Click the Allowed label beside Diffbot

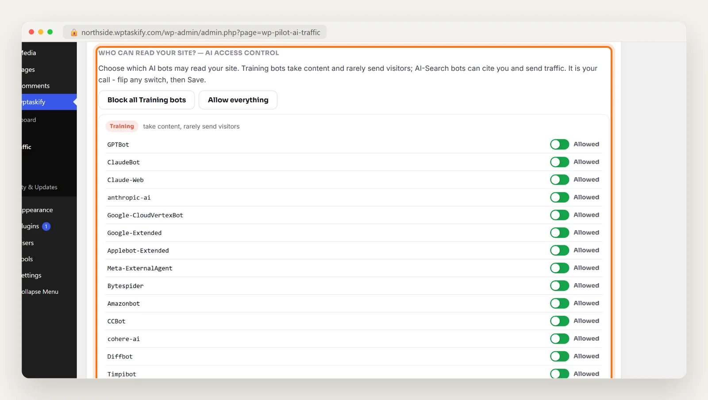pyautogui.click(x=586, y=356)
